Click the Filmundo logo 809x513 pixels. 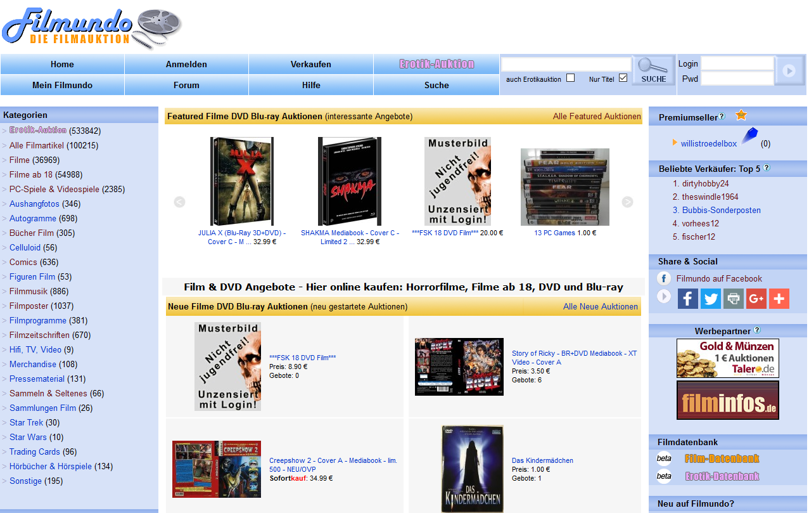[92, 28]
